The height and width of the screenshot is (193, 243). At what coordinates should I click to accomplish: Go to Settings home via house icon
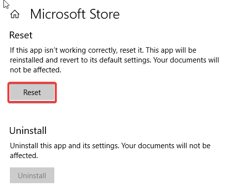15,14
